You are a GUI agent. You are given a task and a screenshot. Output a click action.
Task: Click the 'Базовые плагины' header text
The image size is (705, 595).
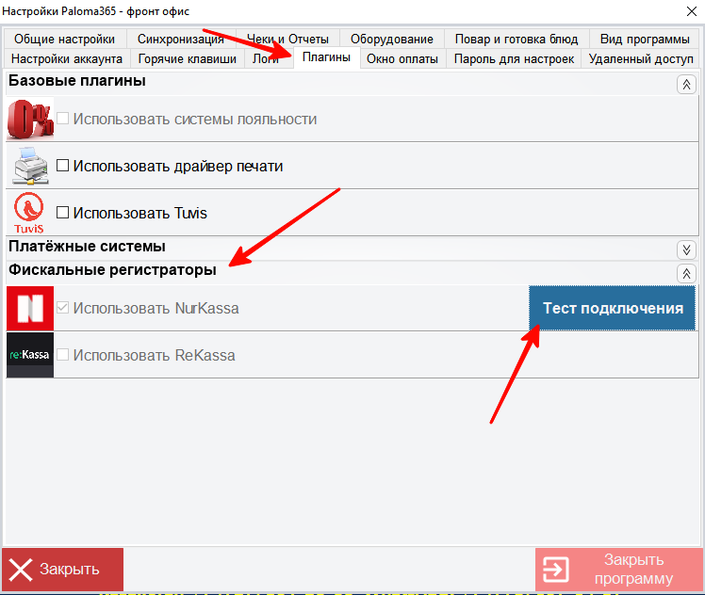[77, 81]
